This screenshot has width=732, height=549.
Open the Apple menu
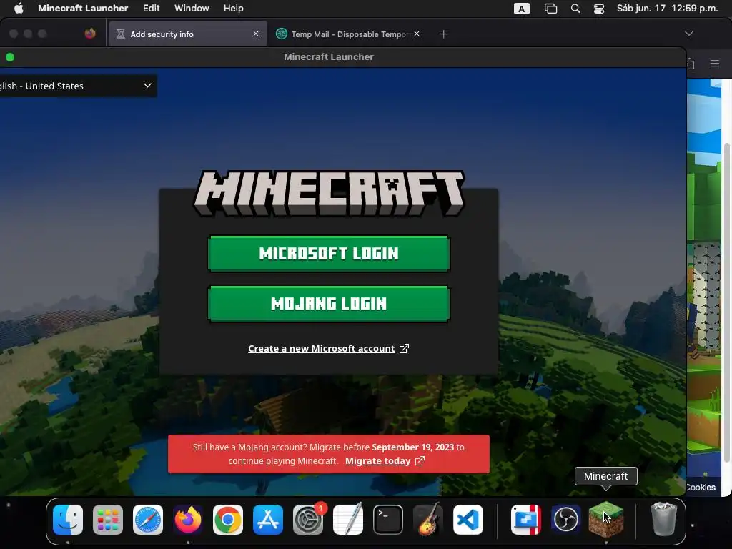(x=19, y=9)
